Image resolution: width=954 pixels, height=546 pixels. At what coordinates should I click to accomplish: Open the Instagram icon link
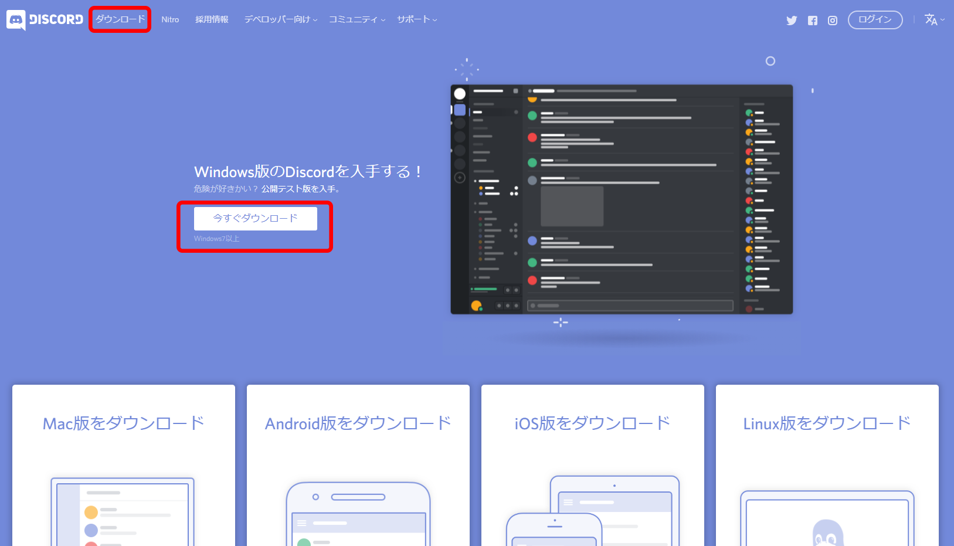point(833,21)
